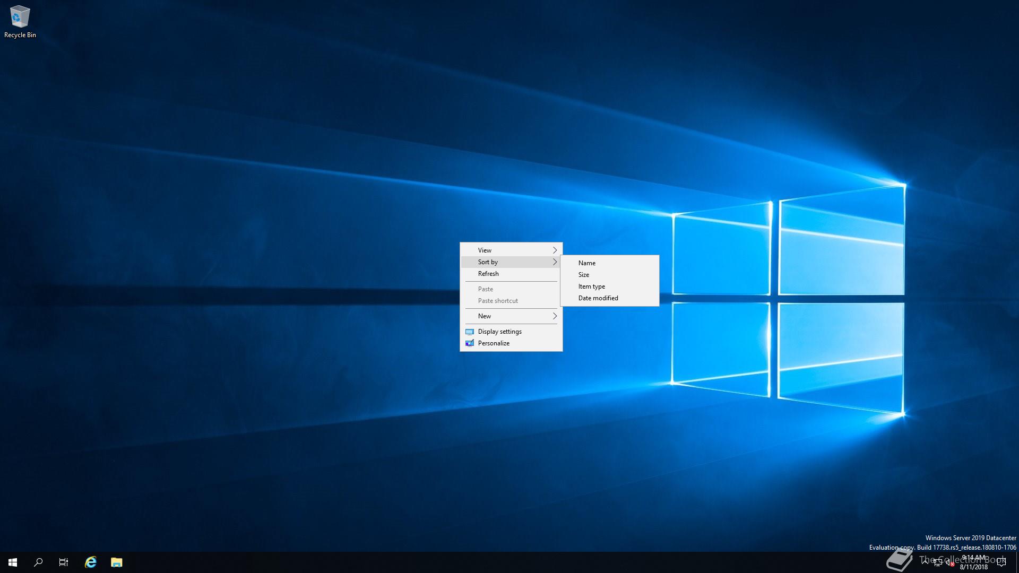Sort desktop icons by Item type
1019x573 pixels.
click(592, 286)
